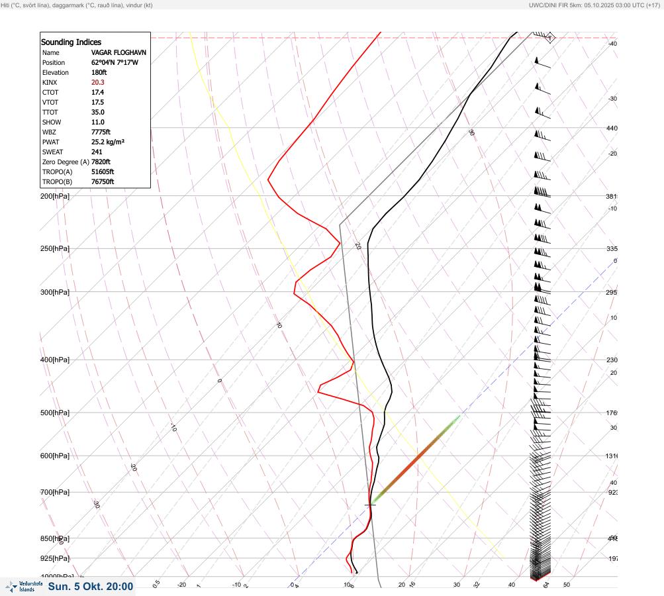The height and width of the screenshot is (596, 664).
Task: Click the 230 height label on right axis
Action: [612, 360]
